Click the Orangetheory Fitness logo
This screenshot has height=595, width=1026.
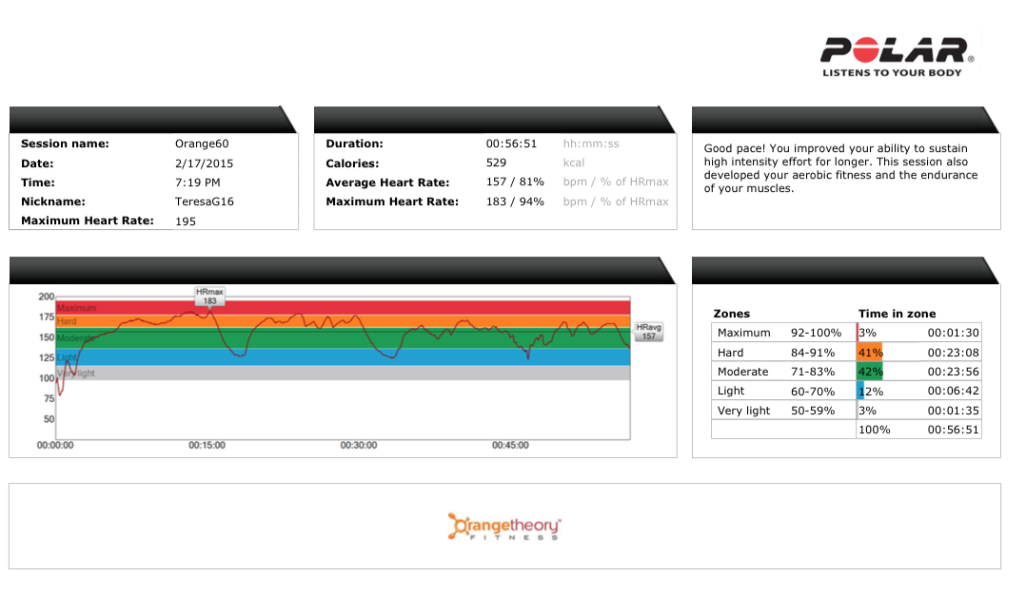504,527
